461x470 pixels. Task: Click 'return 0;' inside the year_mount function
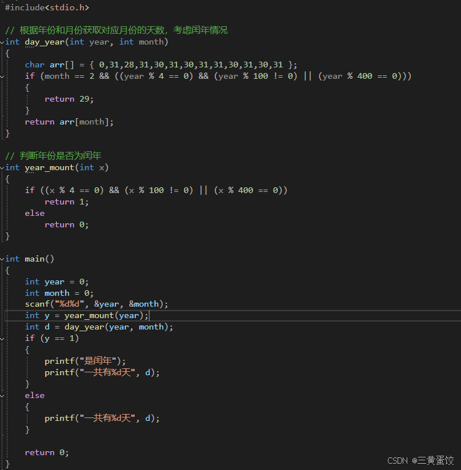pos(66,225)
